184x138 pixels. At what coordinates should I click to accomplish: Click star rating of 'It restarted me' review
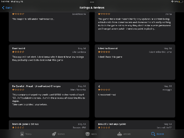104,90
